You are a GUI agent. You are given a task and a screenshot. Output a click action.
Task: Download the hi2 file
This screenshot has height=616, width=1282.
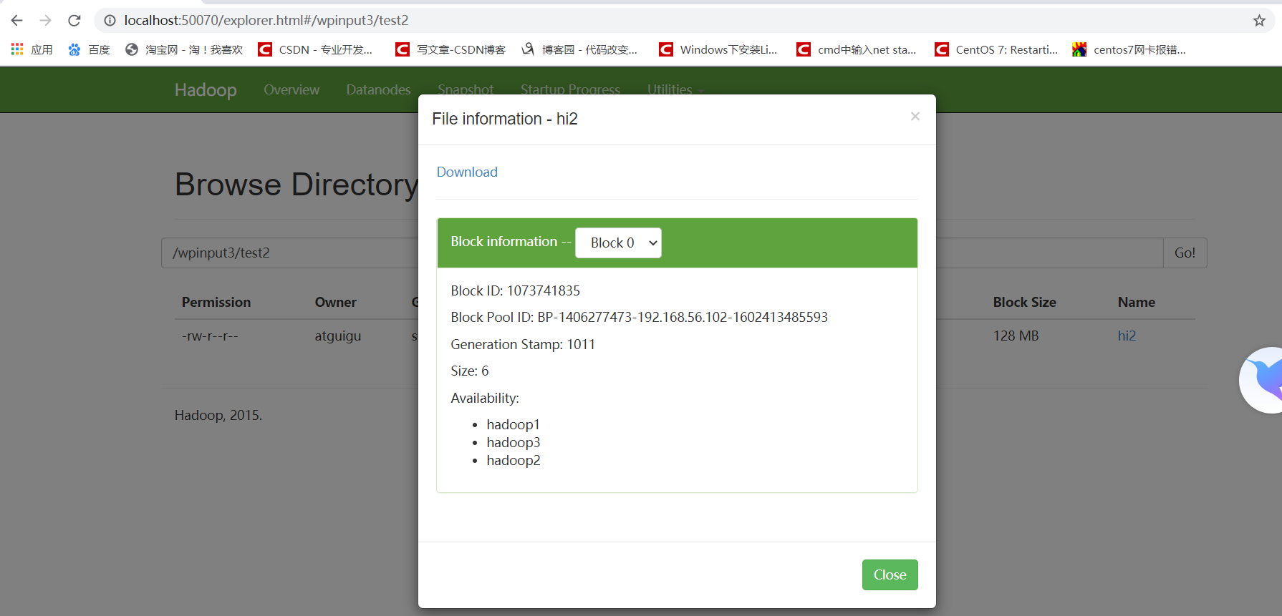[x=467, y=172]
